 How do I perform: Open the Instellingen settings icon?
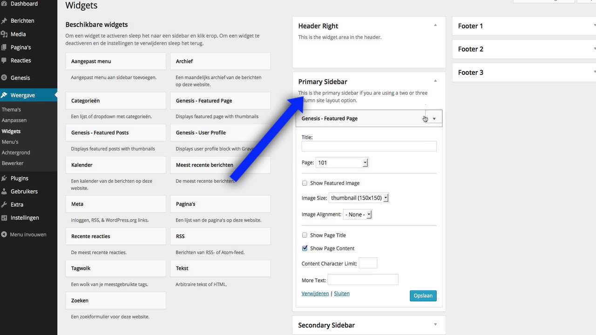(x=4, y=218)
